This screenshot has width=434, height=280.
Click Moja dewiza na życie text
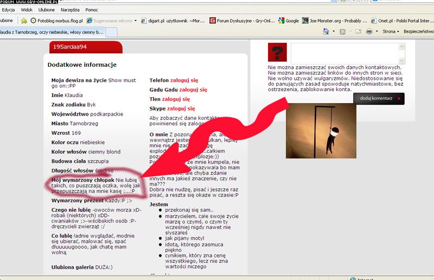pos(93,83)
